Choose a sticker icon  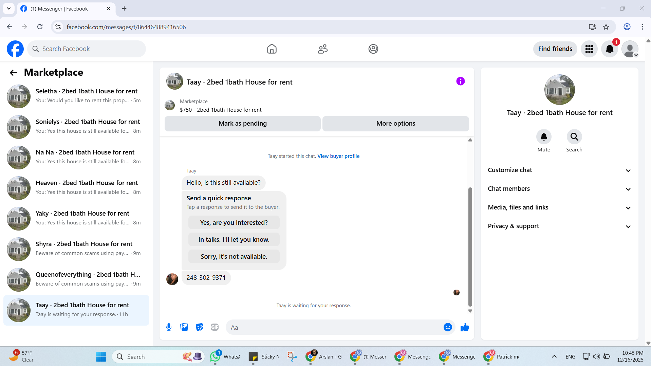[x=199, y=327]
